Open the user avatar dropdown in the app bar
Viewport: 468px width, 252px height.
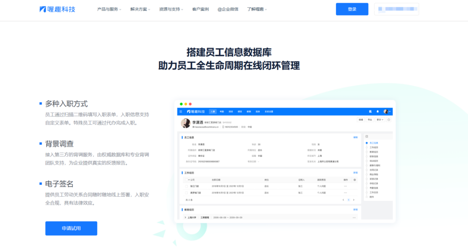click(387, 112)
